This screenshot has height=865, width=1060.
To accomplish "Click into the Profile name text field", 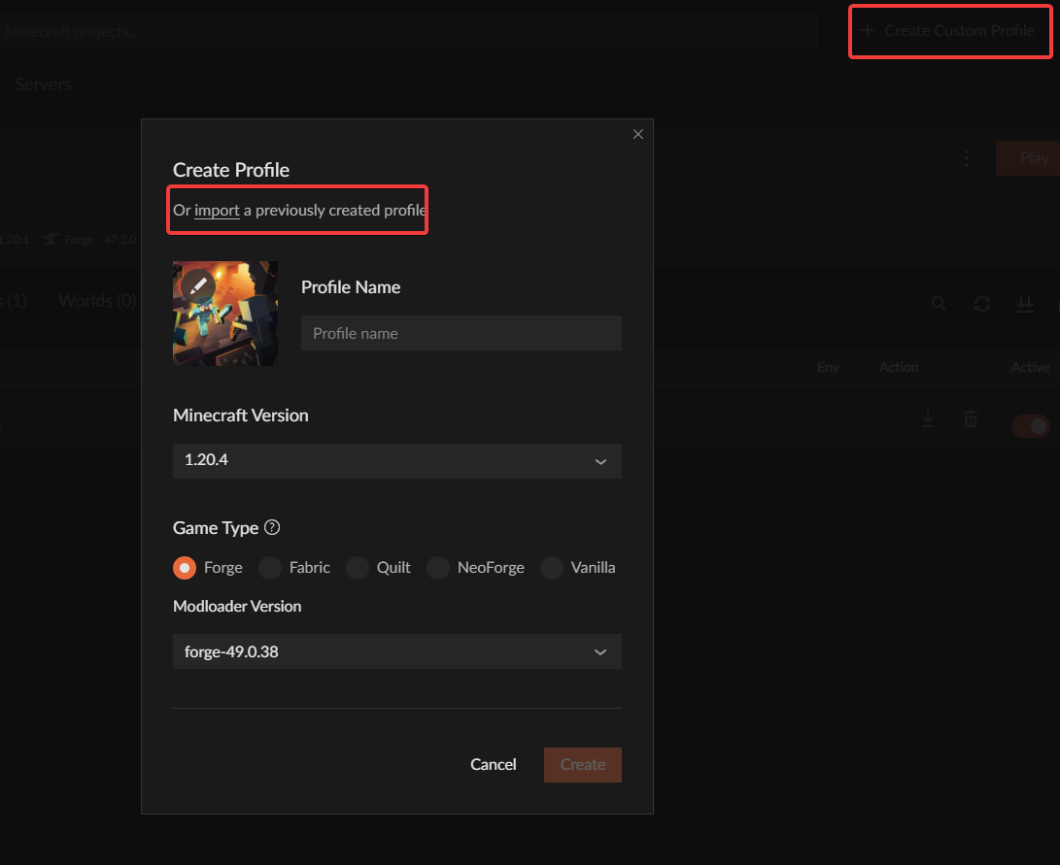I will 461,333.
